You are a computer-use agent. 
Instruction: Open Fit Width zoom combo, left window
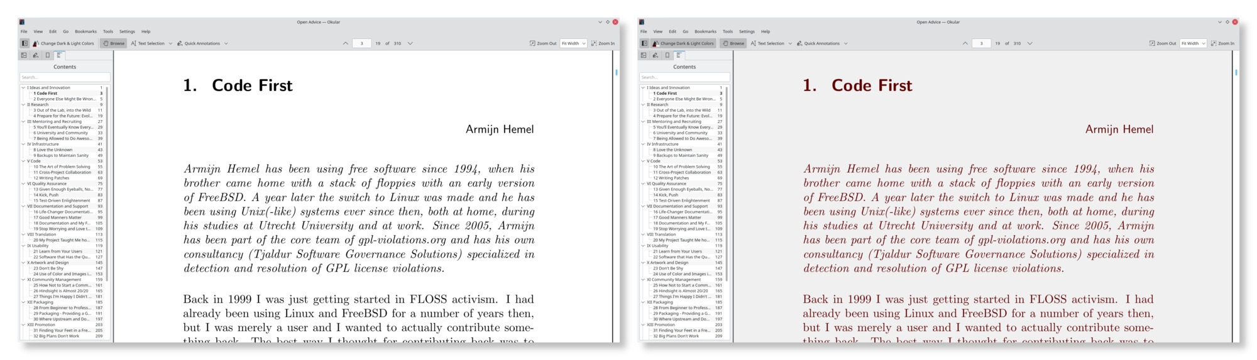coord(574,43)
